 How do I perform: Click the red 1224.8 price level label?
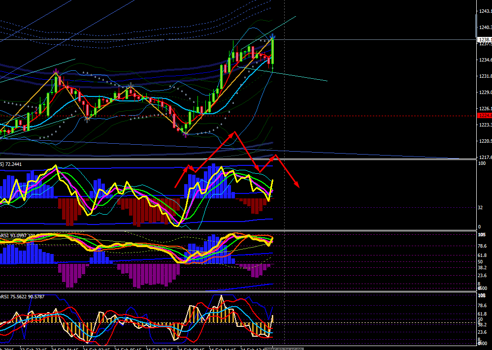click(485, 116)
